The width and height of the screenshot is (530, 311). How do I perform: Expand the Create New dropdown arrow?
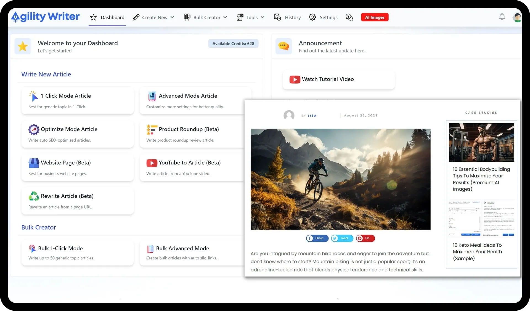(172, 17)
